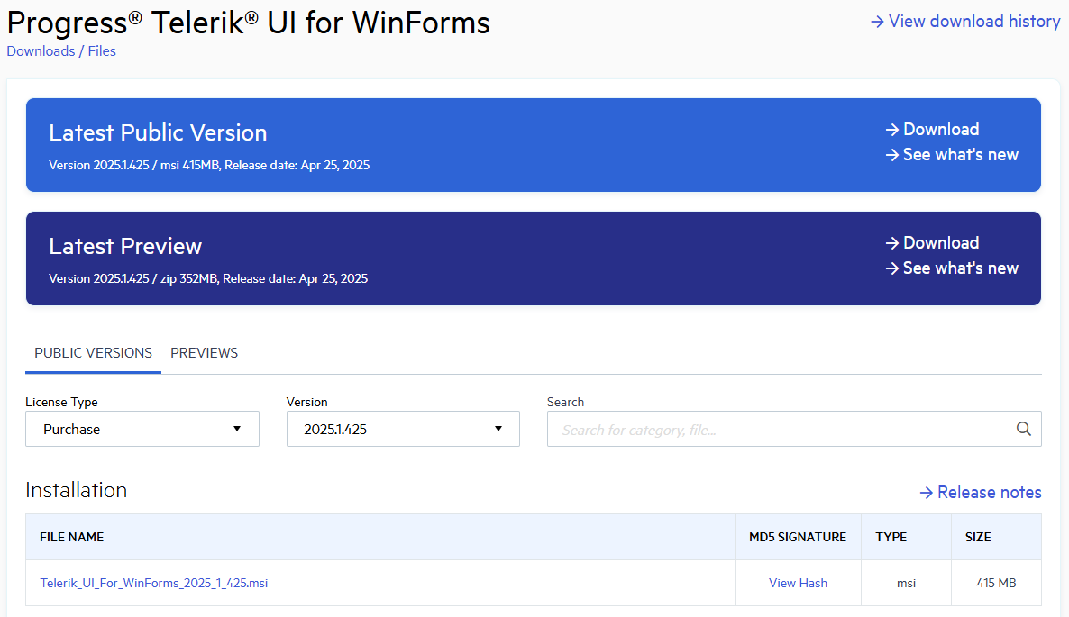Download the Latest Preview
Image resolution: width=1069 pixels, height=617 pixels.
pyautogui.click(x=932, y=242)
